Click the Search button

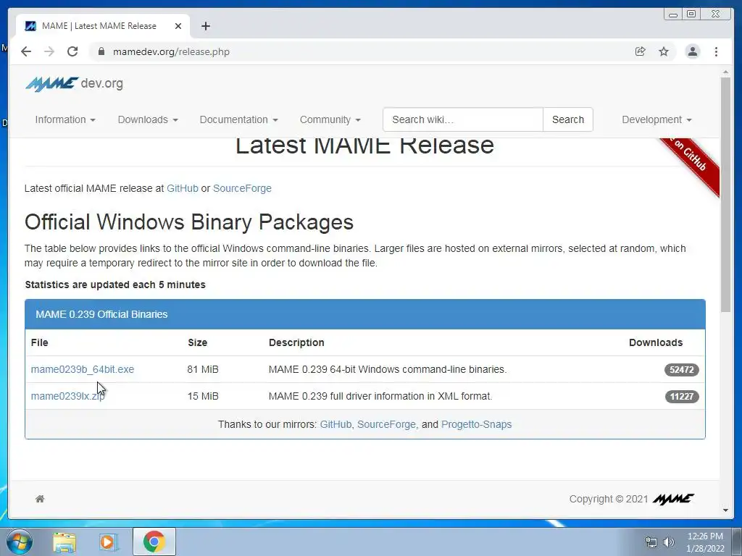pyautogui.click(x=568, y=119)
